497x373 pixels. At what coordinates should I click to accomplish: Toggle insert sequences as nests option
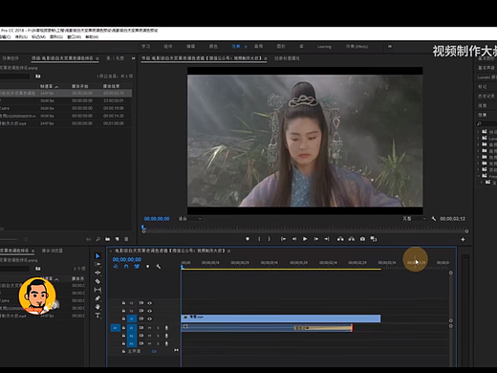(116, 267)
